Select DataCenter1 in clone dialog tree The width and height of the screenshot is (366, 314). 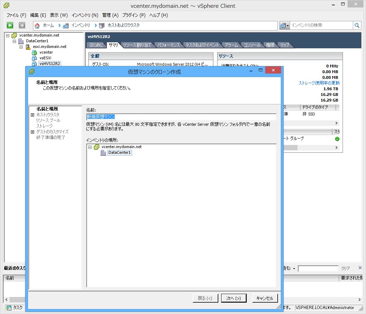click(120, 153)
